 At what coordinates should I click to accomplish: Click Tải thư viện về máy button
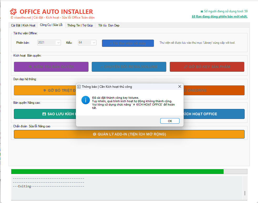[128, 43]
